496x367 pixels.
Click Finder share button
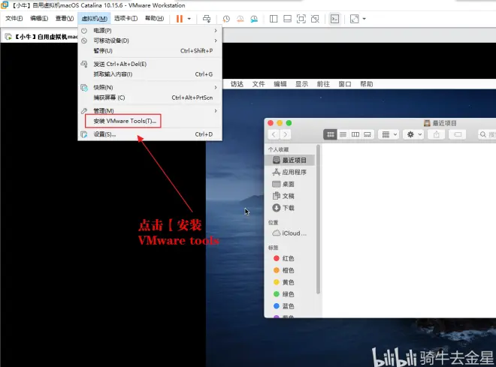[x=436, y=134]
